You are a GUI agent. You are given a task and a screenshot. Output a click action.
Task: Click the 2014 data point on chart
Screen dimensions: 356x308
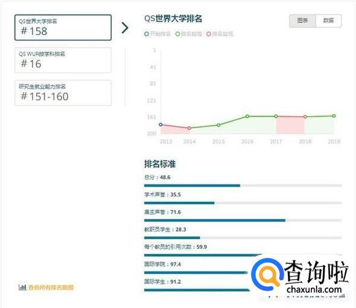pos(189,128)
